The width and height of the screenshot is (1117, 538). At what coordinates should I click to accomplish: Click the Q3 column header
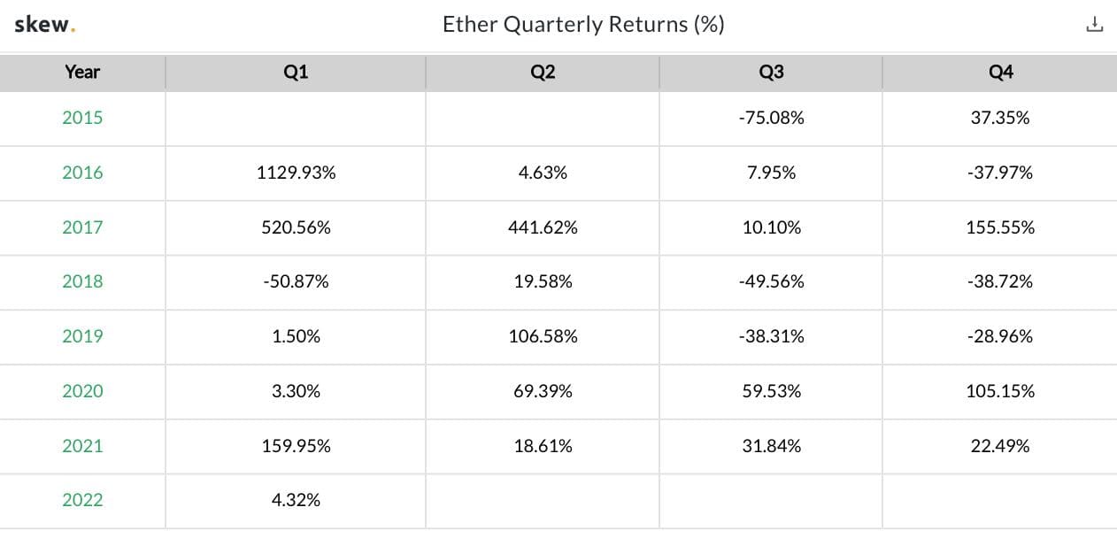tap(771, 72)
